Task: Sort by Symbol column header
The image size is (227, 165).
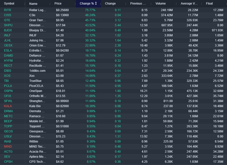Action: (x=9, y=4)
